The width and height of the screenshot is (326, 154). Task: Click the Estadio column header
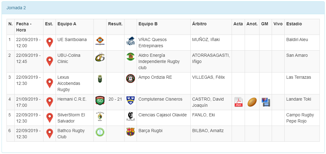click(294, 24)
